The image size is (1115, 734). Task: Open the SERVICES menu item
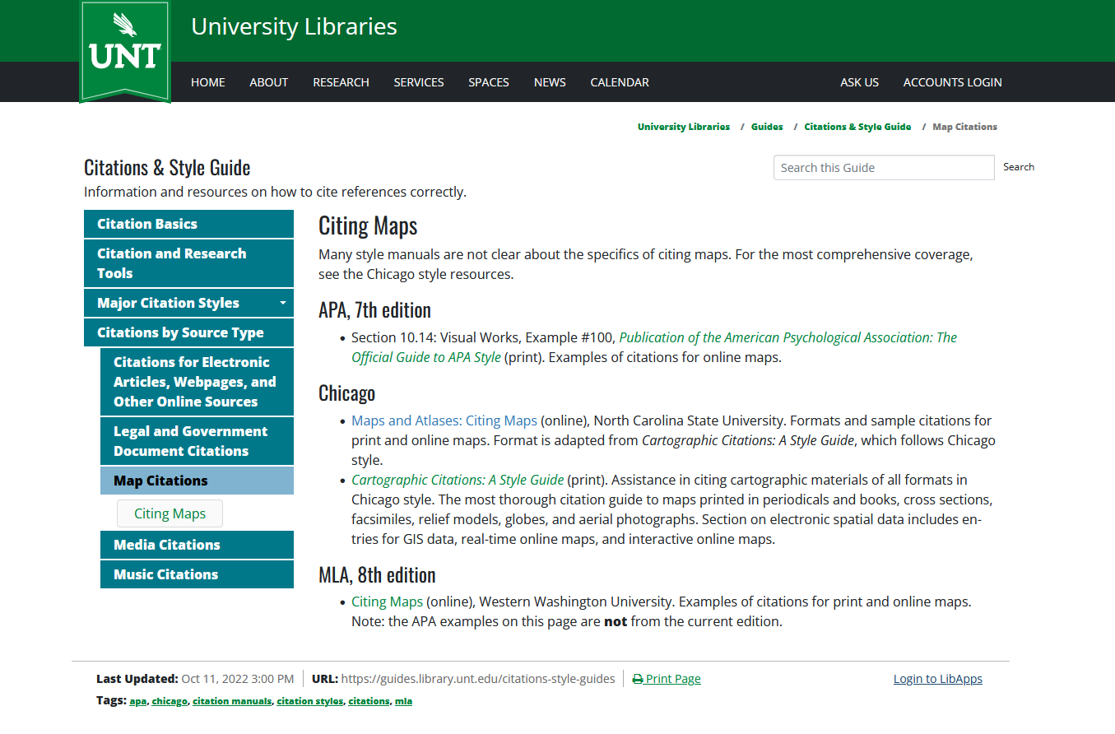pyautogui.click(x=419, y=82)
